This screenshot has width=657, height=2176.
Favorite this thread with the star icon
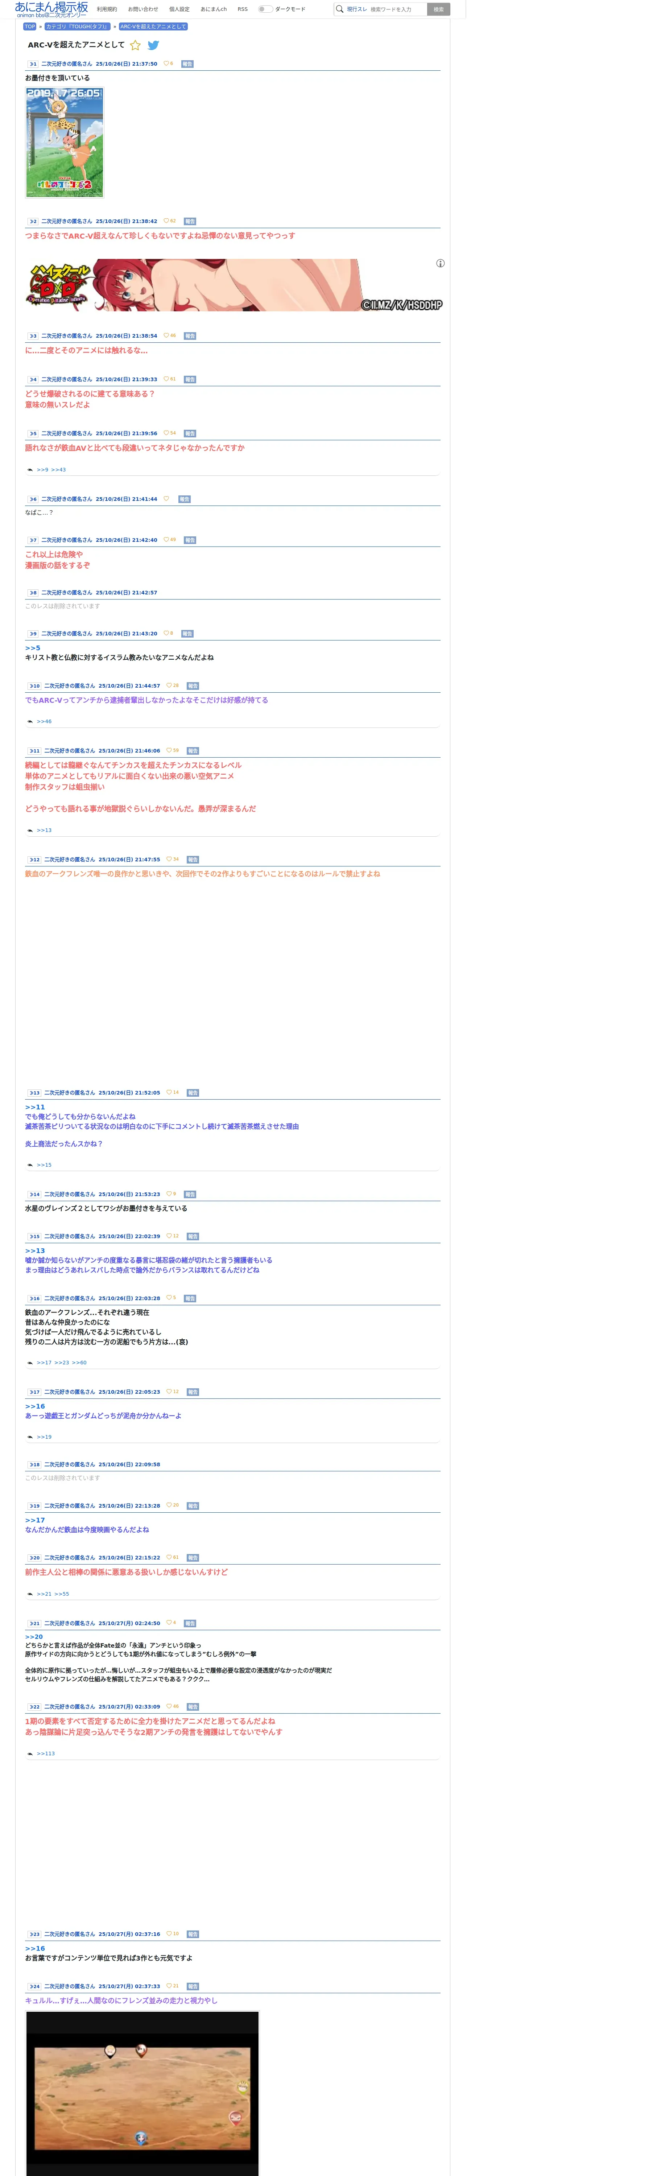135,45
